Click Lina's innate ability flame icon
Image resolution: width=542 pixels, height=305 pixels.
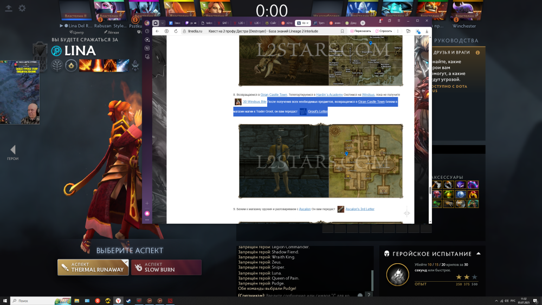pyautogui.click(x=70, y=66)
